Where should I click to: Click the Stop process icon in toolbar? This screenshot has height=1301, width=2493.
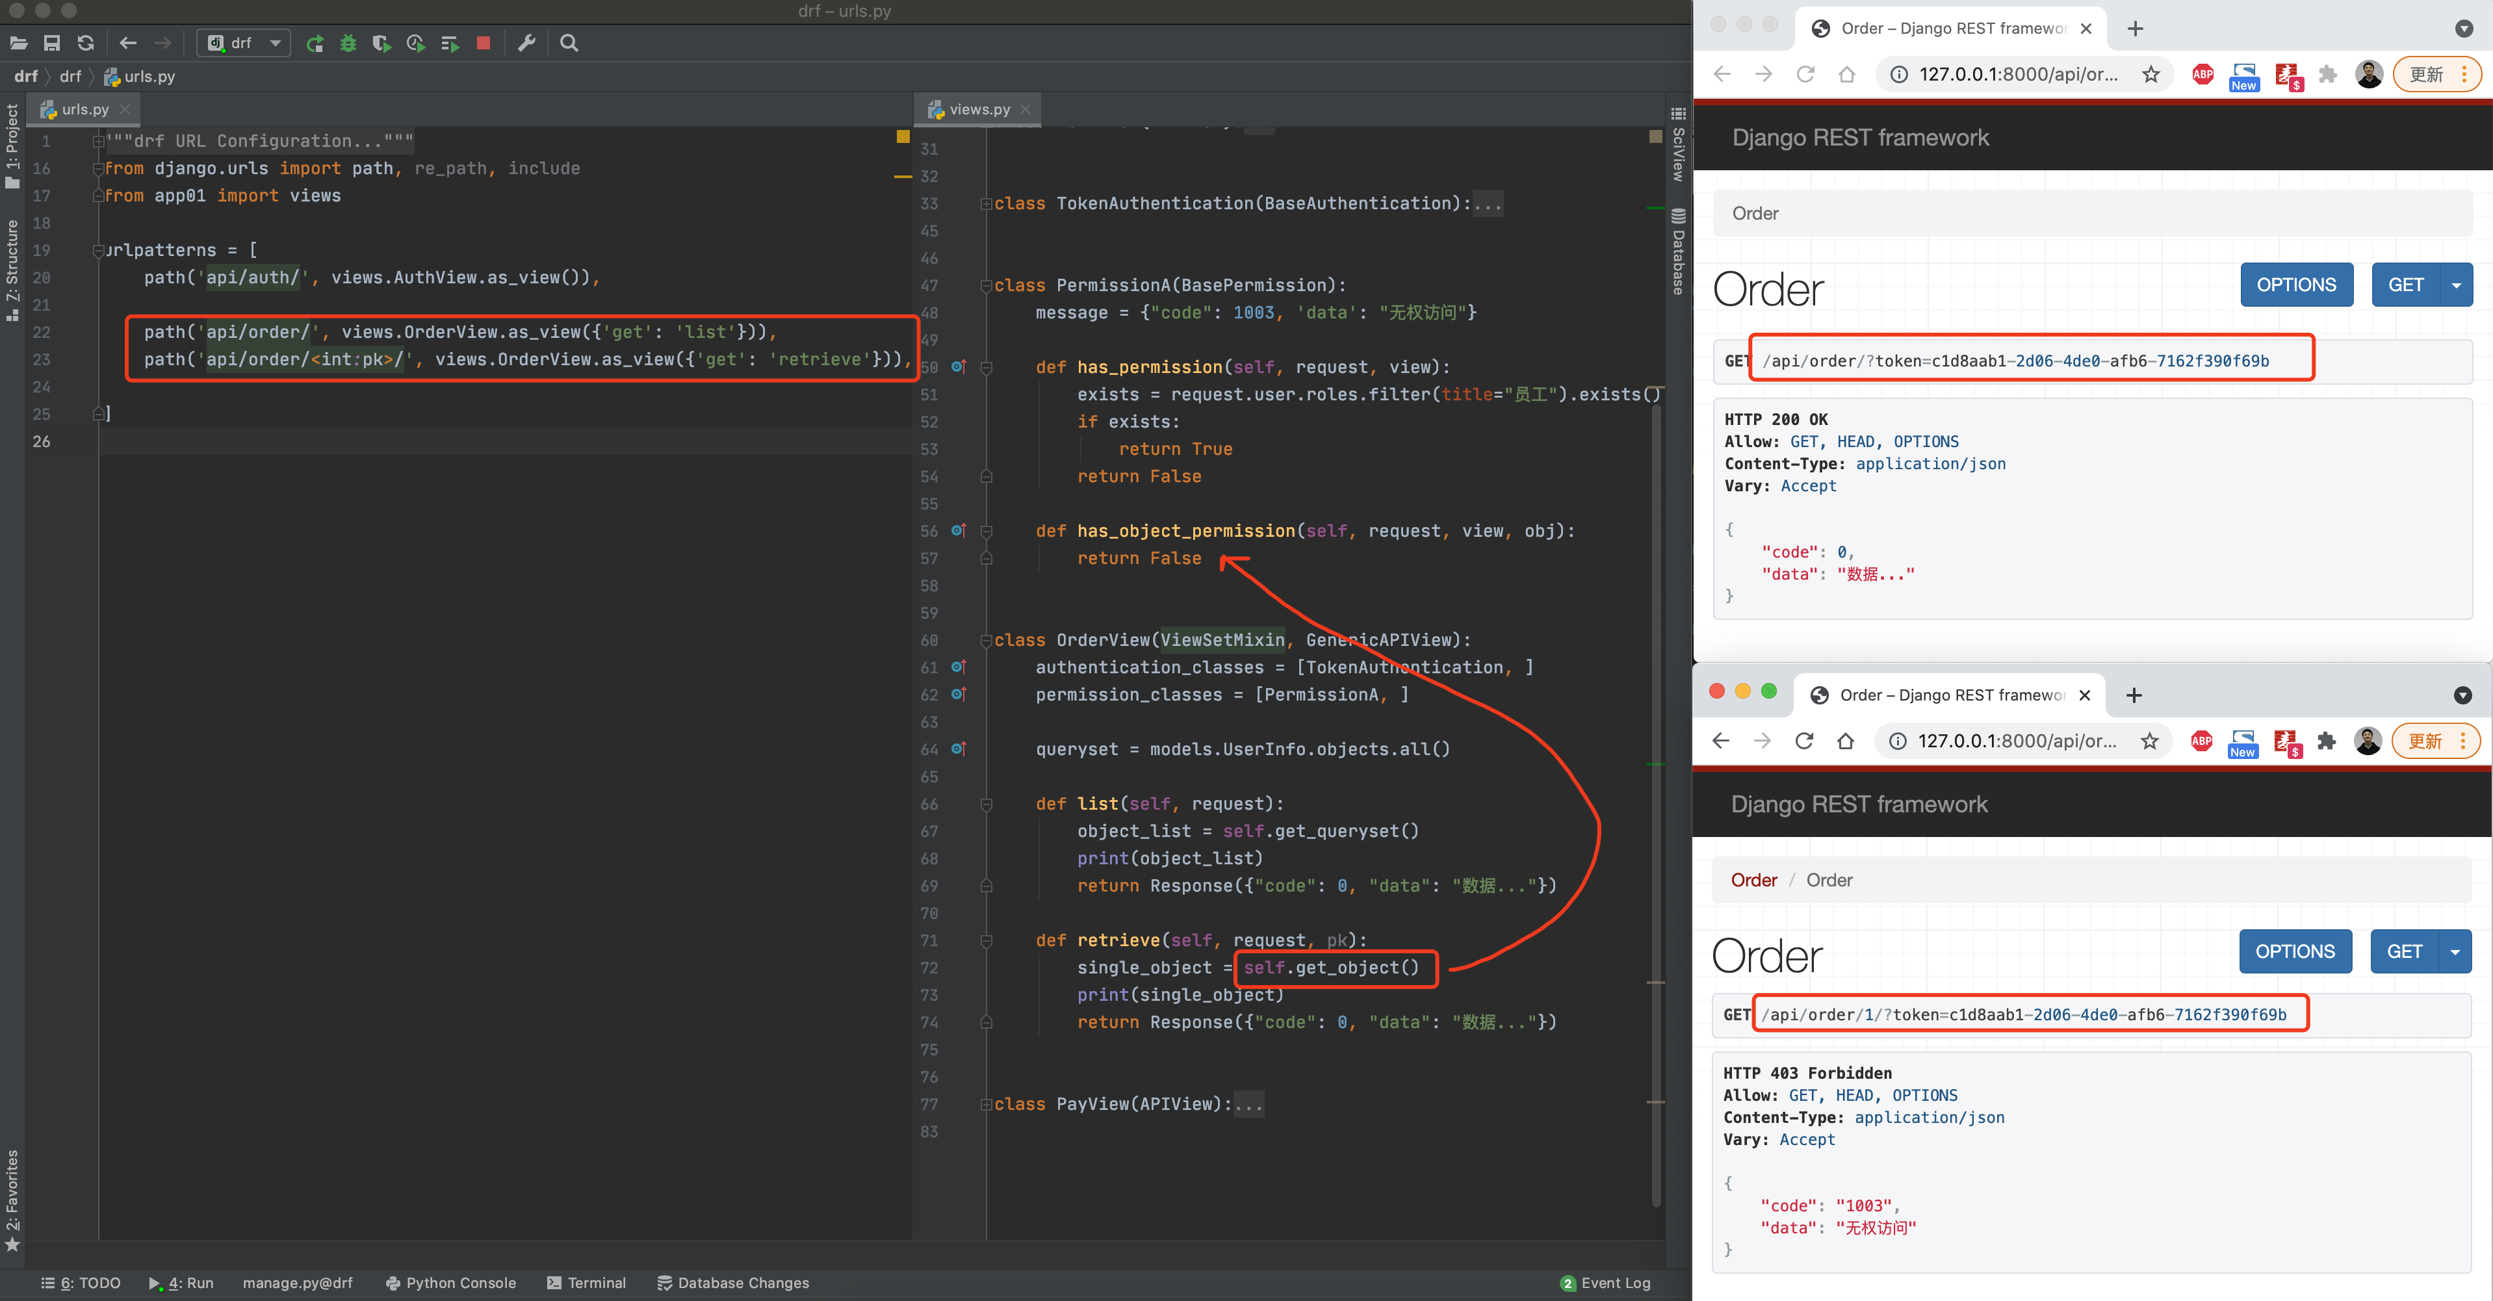point(484,43)
